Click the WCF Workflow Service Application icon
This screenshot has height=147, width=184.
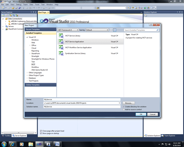click(61, 47)
